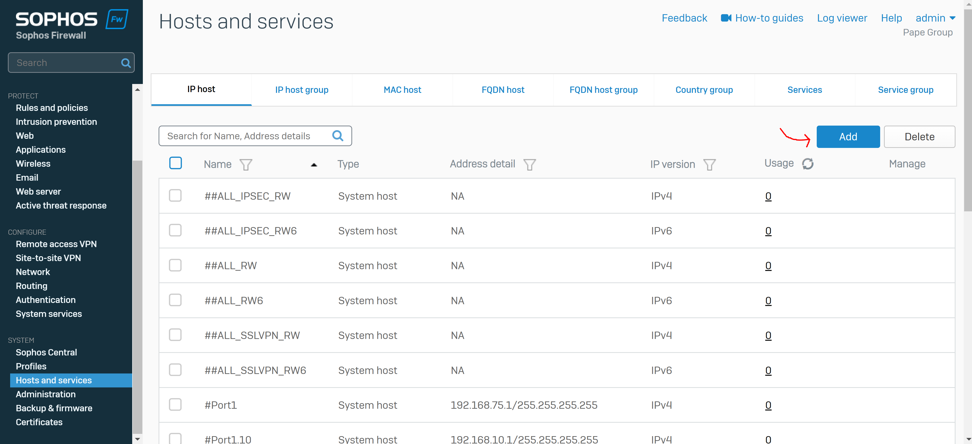
Task: Open Sophos Central
Action: tap(46, 352)
